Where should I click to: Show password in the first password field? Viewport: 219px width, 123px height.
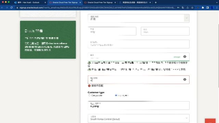click(185, 57)
